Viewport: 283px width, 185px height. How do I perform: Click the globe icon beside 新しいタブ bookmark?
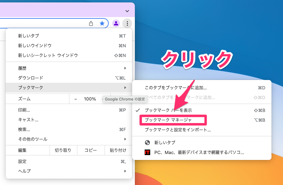[147, 143]
